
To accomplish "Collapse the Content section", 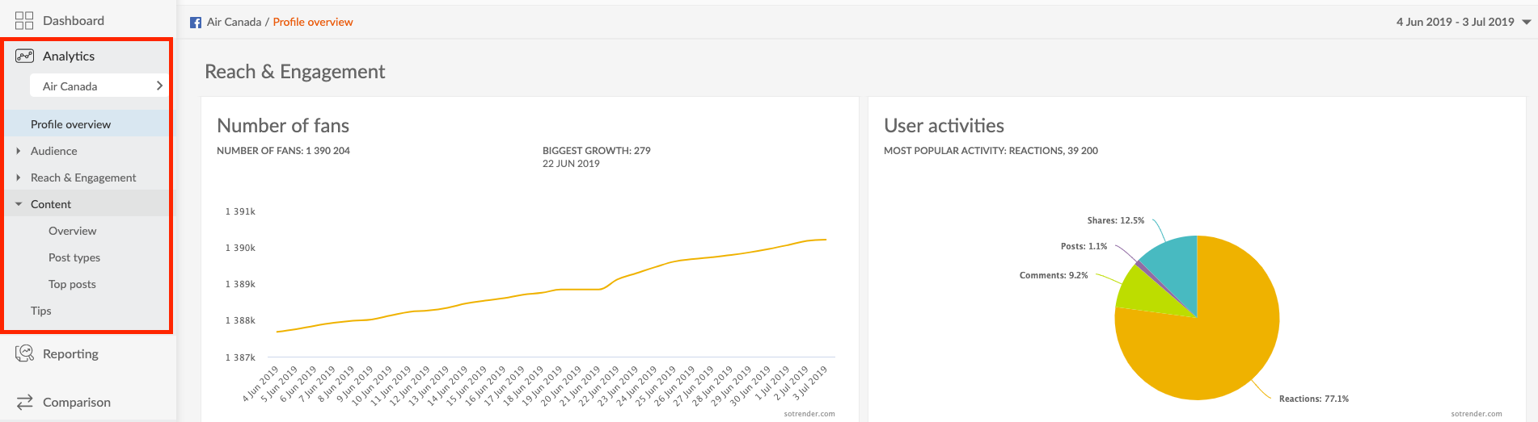I will tap(50, 204).
